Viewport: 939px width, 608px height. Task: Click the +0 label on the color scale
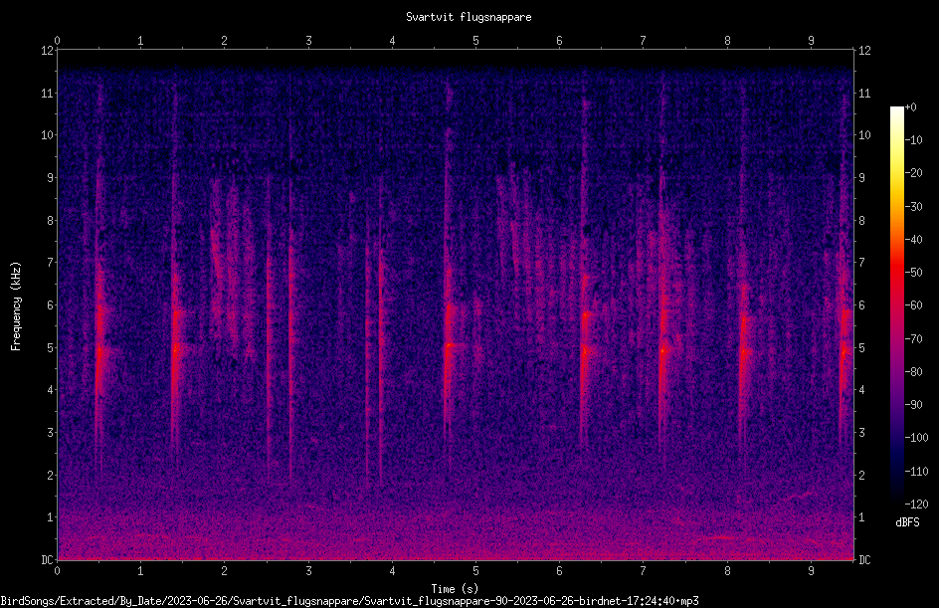910,107
